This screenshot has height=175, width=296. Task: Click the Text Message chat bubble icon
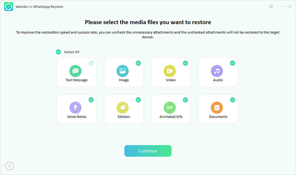75,71
